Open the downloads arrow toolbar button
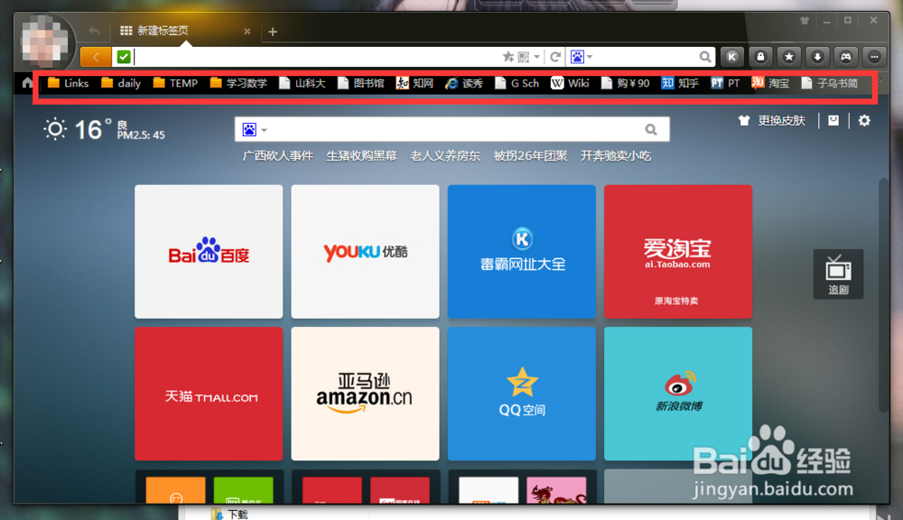903x520 pixels. click(817, 57)
